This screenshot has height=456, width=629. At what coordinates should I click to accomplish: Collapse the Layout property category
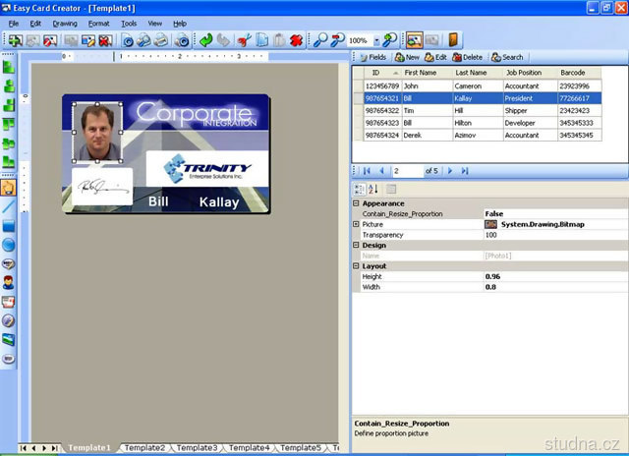coord(356,266)
